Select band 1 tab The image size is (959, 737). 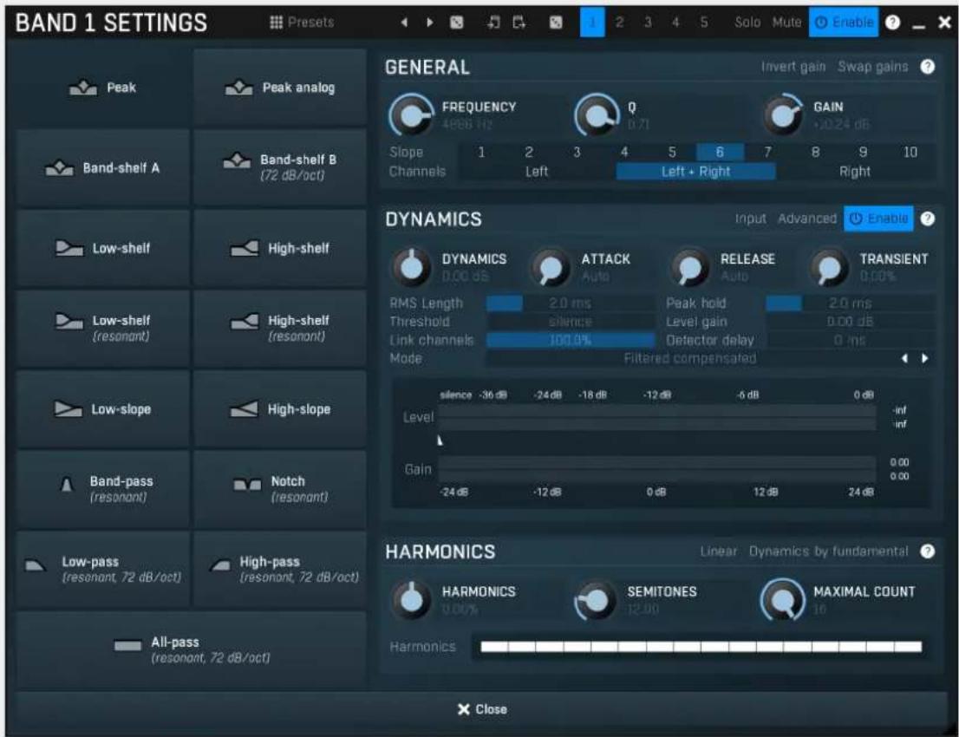(x=592, y=23)
